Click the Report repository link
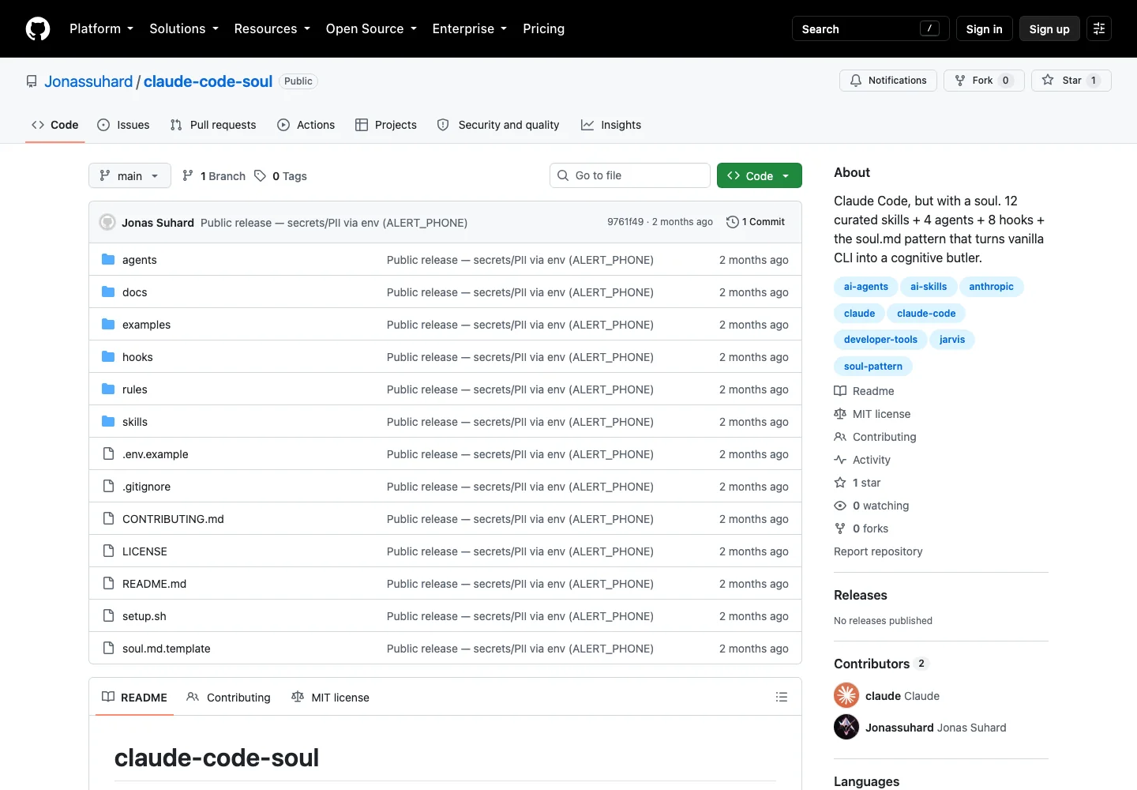The image size is (1137, 790). coord(878,551)
